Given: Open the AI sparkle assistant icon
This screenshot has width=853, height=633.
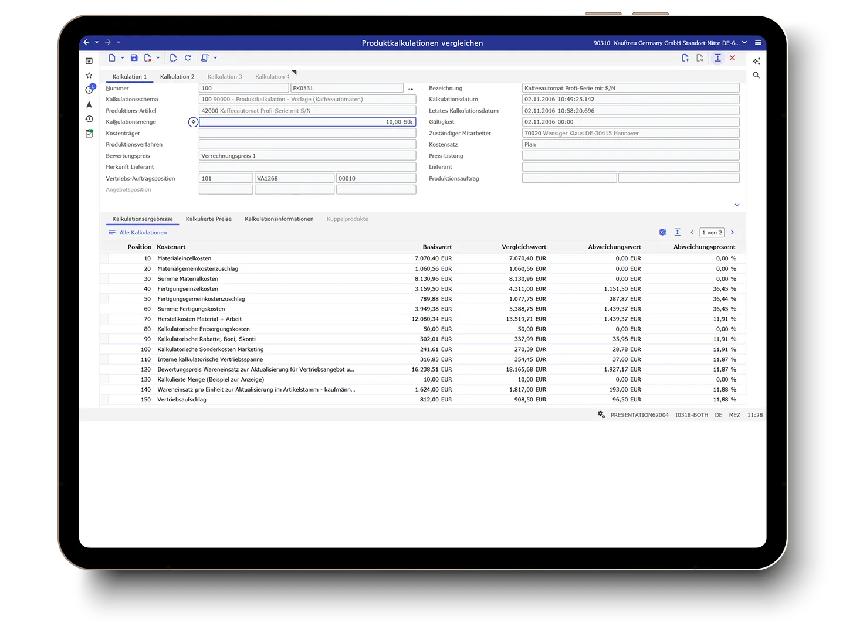Looking at the screenshot, I should click(x=756, y=61).
